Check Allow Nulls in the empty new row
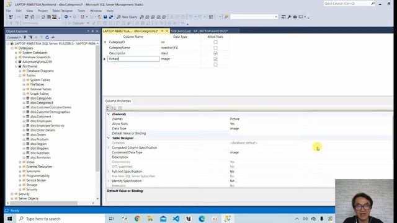 pyautogui.click(x=215, y=64)
